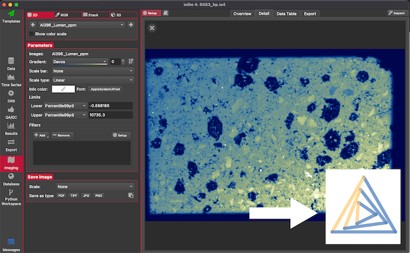This screenshot has height=253, width=410.
Task: Click the save image copy icon
Action: pos(131,195)
